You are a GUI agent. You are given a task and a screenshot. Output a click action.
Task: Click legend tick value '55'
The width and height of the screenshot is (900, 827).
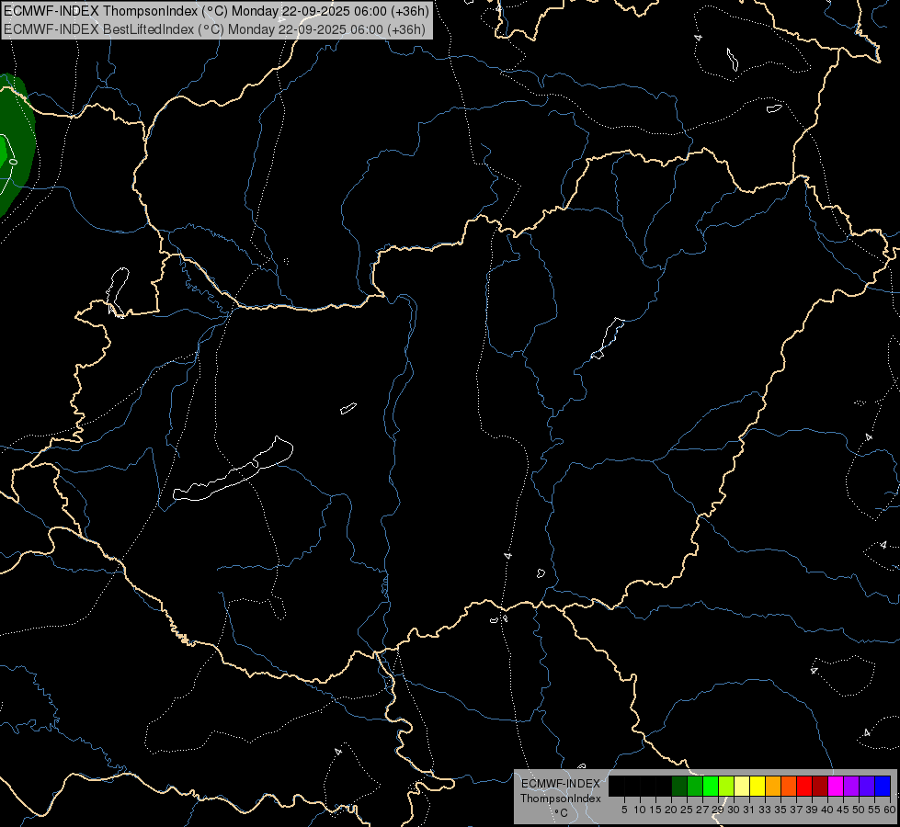point(874,810)
